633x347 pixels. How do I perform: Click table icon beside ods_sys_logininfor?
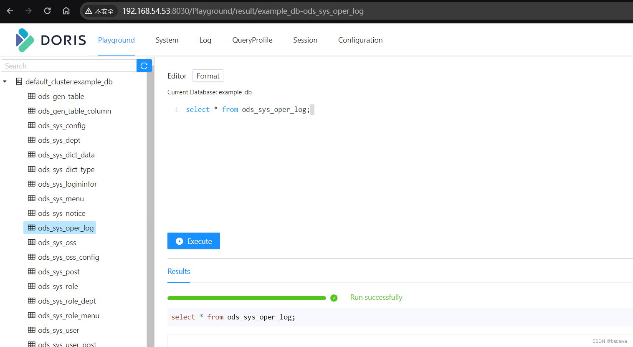click(x=32, y=184)
